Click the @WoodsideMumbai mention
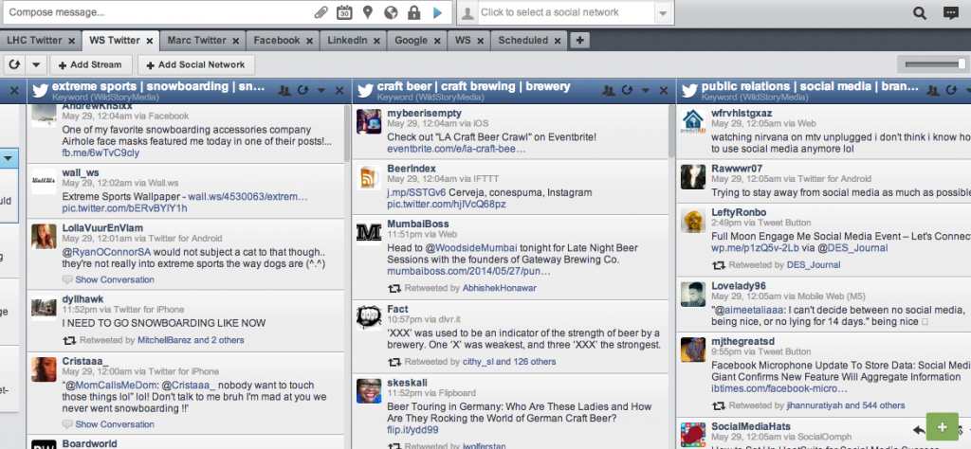Viewport: 971px width, 449px height. (x=470, y=248)
